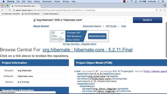Click the Maven search query field
167x94 pixels.
pos(79,20)
